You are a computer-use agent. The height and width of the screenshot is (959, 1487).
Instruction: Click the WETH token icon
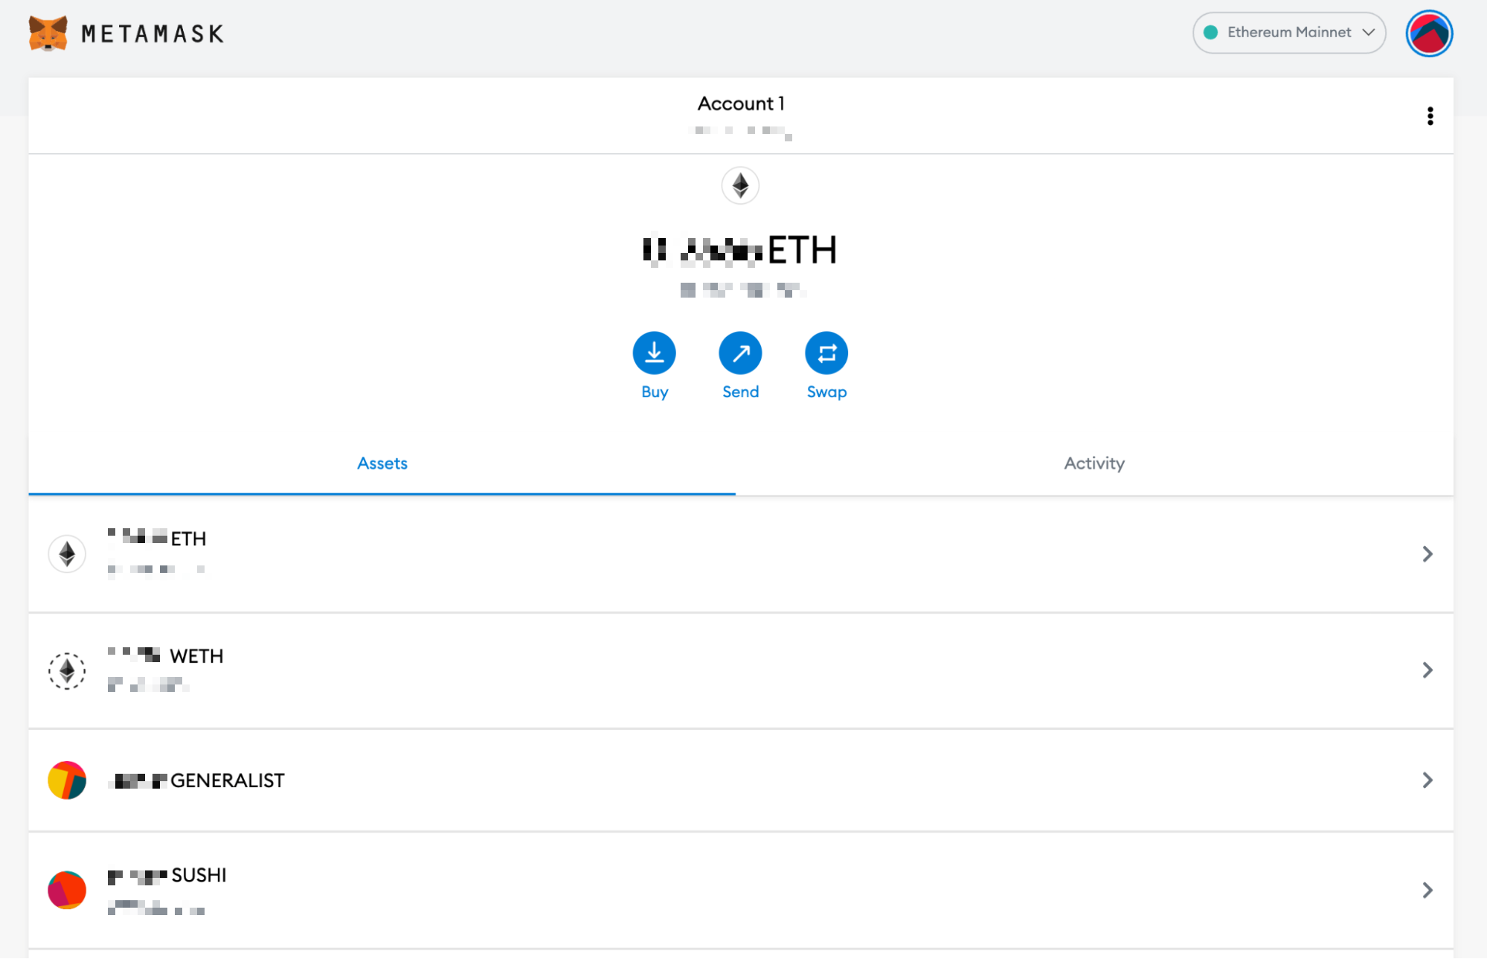[67, 670]
